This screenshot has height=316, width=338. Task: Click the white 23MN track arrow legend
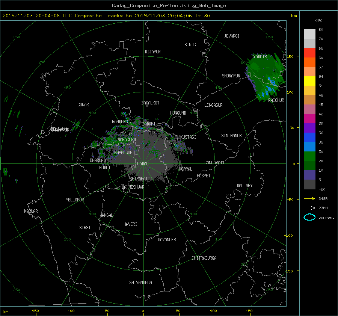click(309, 208)
